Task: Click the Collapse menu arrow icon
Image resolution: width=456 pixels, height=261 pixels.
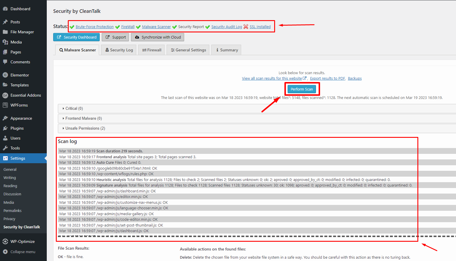Action: pos(5,252)
